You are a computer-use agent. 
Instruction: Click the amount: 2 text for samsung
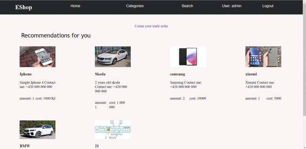tap(177, 98)
